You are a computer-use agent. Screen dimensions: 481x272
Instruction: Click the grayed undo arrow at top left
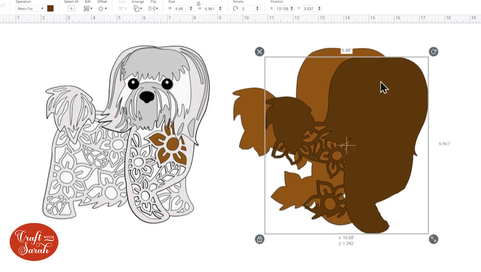point(4,6)
